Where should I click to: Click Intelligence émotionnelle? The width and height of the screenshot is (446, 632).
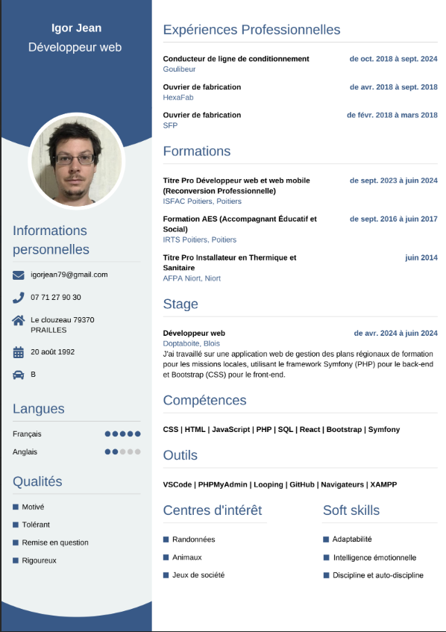click(374, 558)
